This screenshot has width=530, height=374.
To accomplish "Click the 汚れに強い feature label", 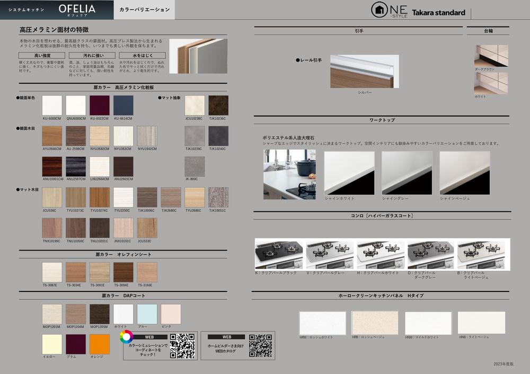I will 92,56.
